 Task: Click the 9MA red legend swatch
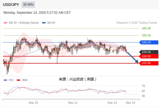[18, 80]
